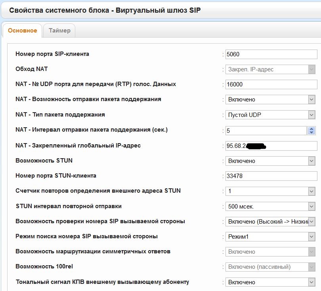Viewport: 321px width, 291px height.
Task: Click the Номер порта SIP-клиента field
Action: tap(271, 54)
